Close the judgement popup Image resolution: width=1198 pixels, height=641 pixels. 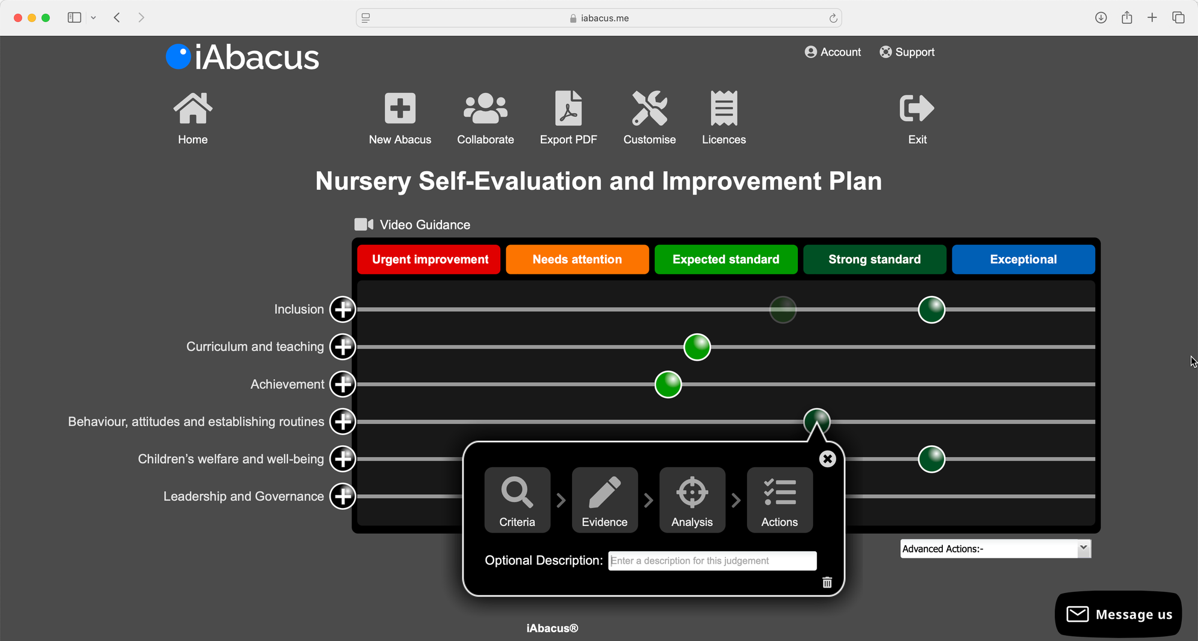[827, 459]
